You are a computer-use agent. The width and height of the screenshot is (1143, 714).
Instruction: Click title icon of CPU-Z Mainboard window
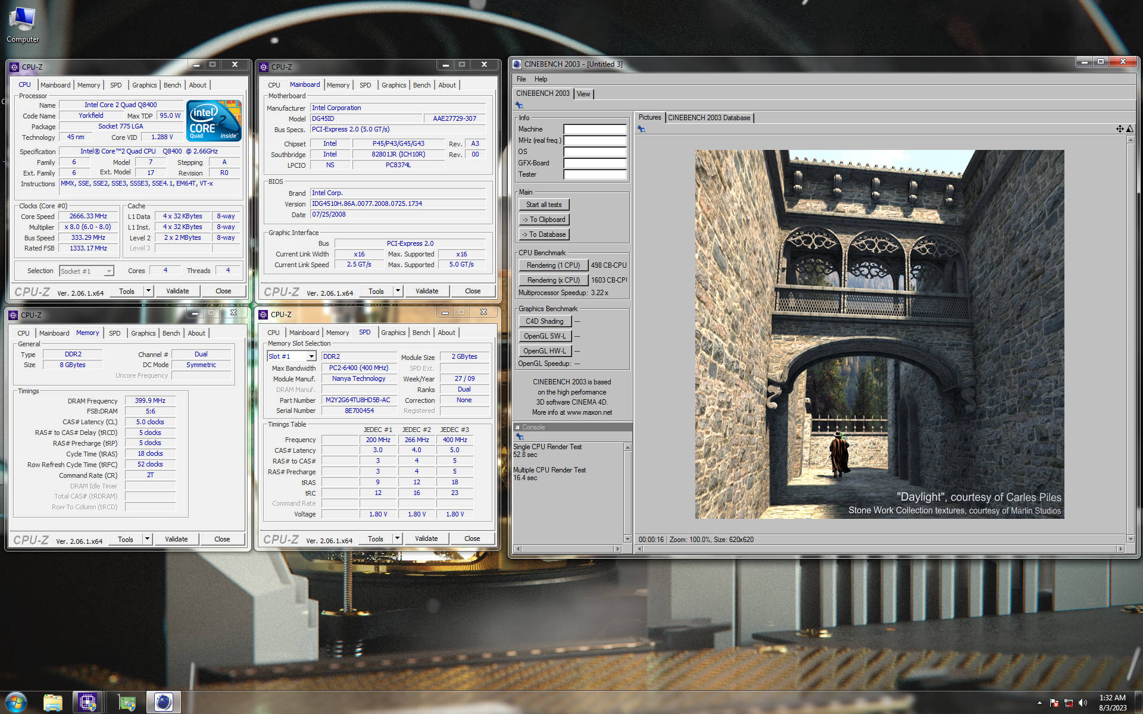(264, 67)
